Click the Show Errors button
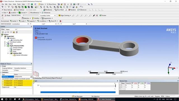 pos(51,4)
